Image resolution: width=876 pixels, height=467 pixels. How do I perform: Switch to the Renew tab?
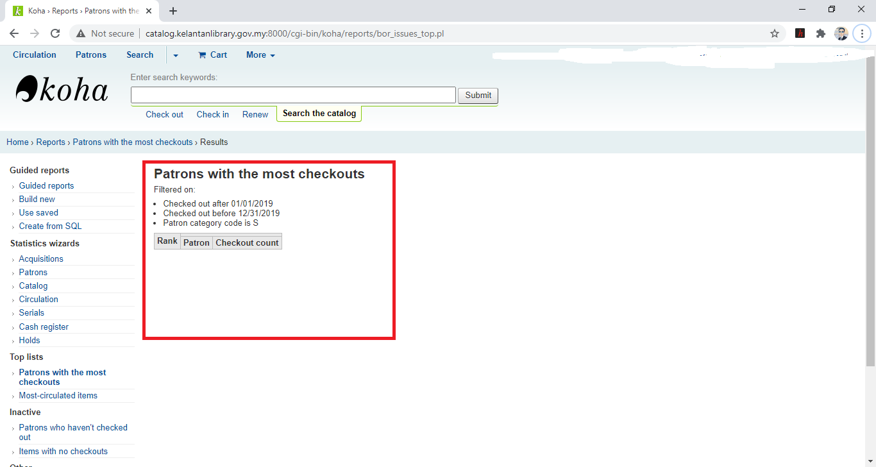click(255, 114)
